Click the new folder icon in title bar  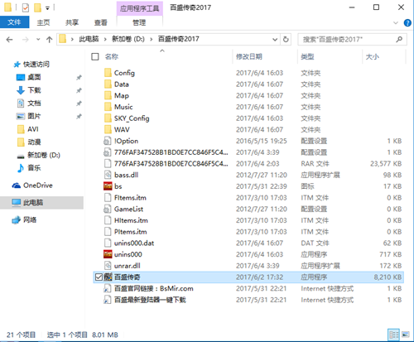(37, 7)
